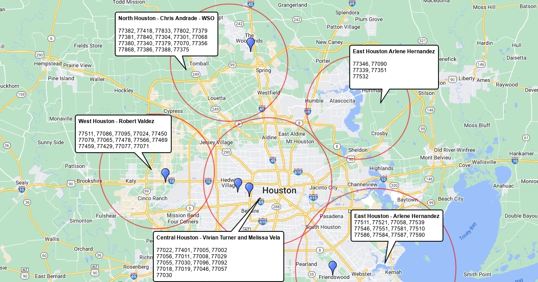Open the East Houston callout listing 77346
This screenshot has height=282, width=538.
(x=394, y=67)
